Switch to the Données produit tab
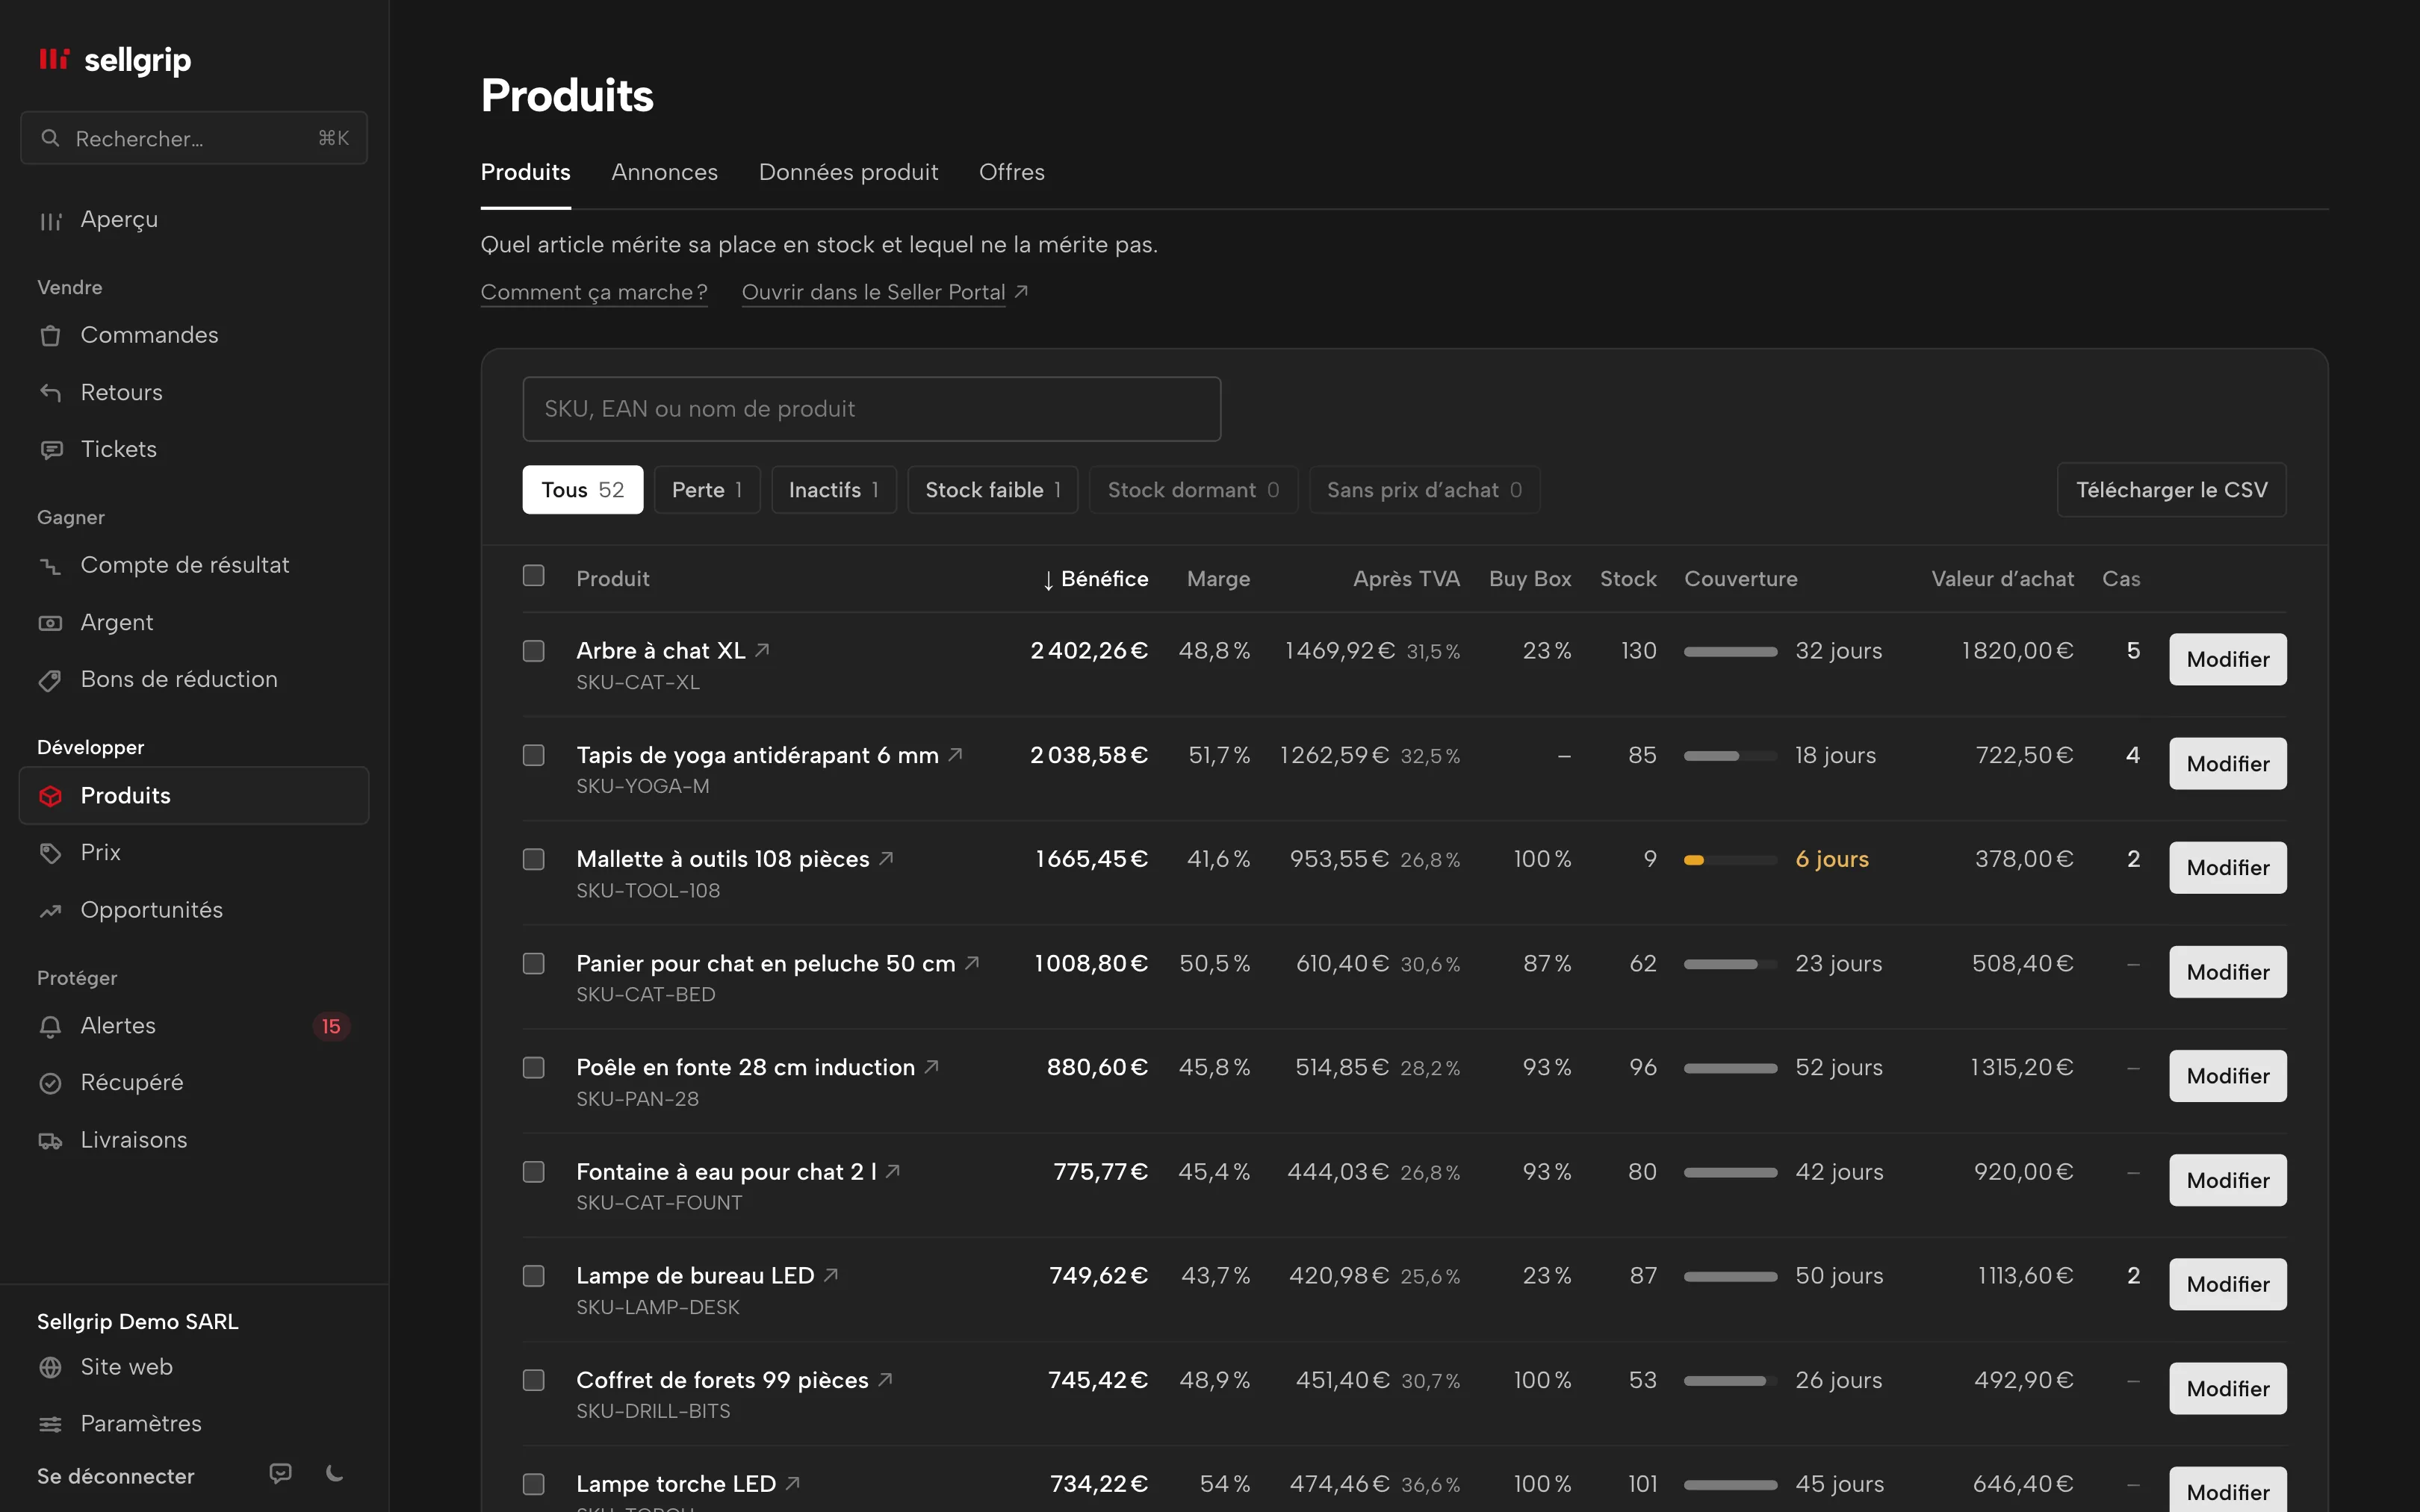The image size is (2420, 1512). 848,172
